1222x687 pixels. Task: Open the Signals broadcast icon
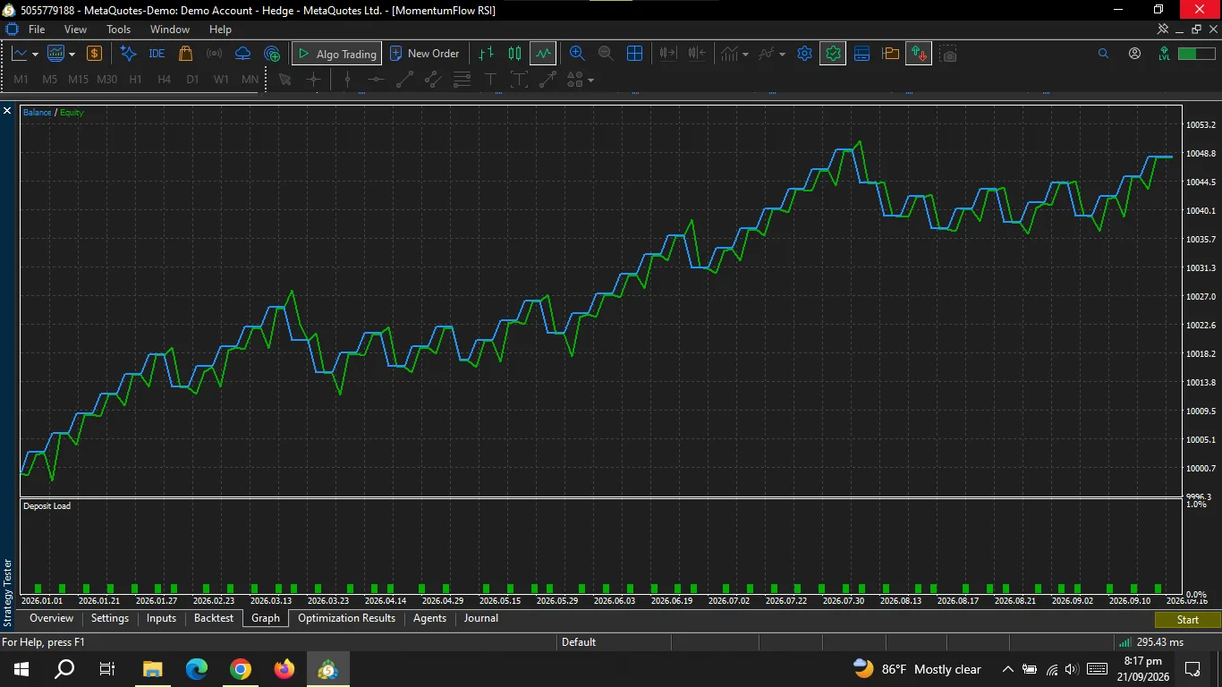click(214, 54)
